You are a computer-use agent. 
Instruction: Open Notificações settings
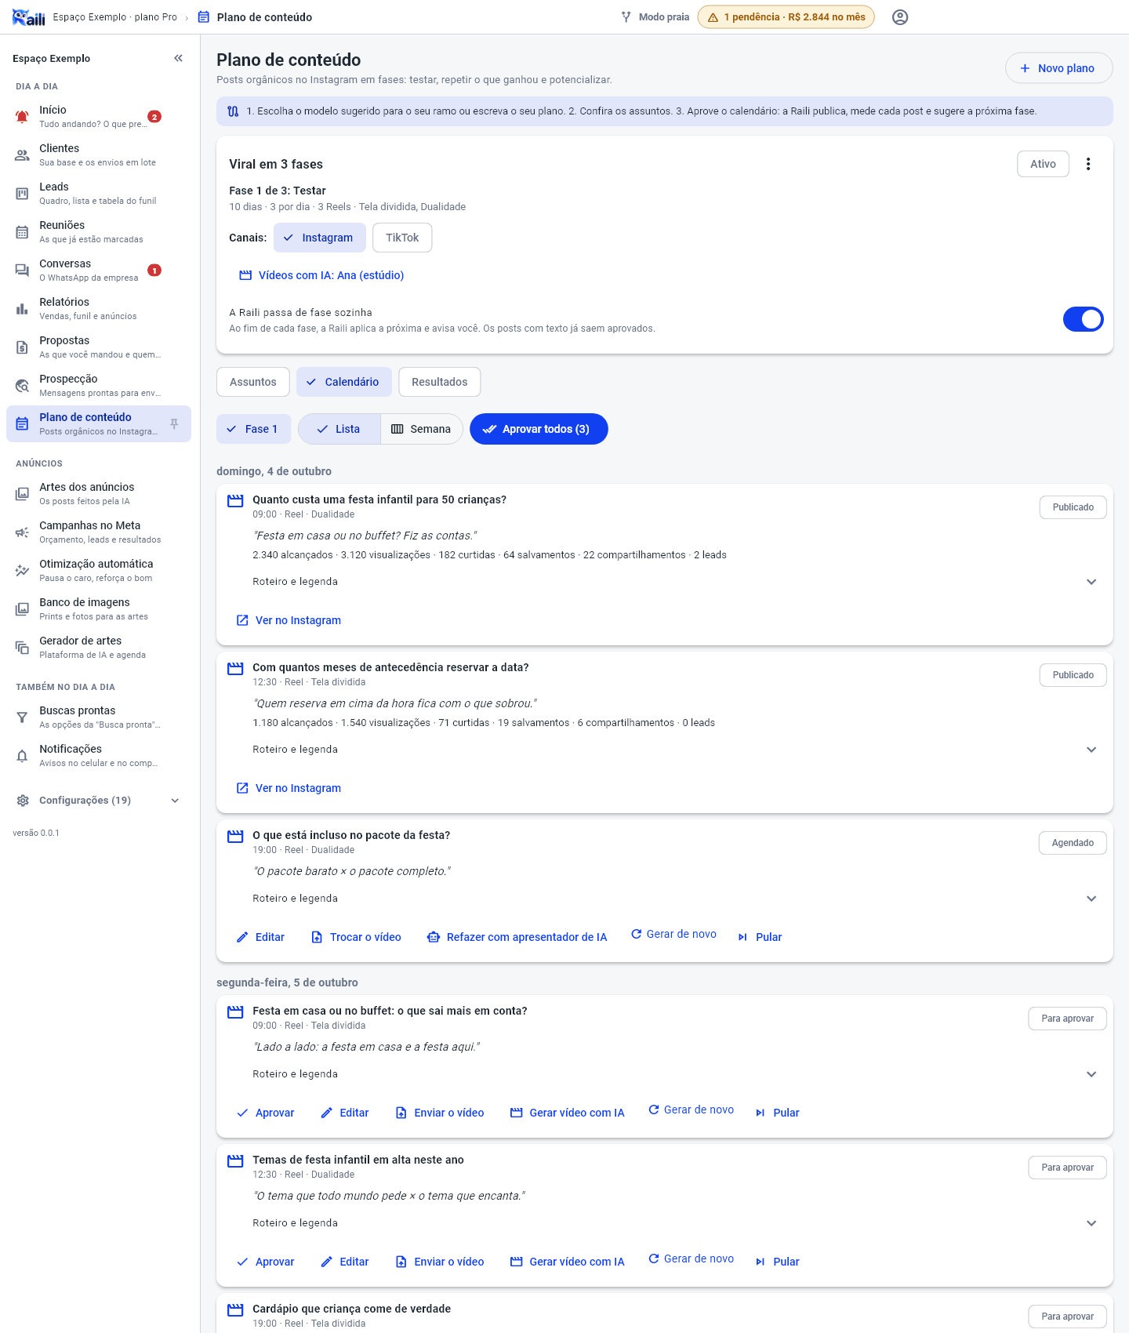[x=99, y=755]
